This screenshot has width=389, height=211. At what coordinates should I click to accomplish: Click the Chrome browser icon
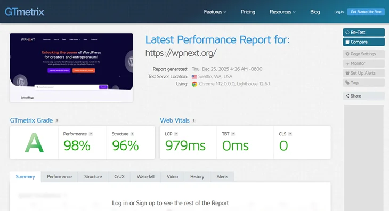click(194, 84)
